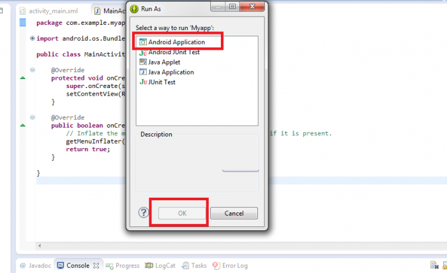The width and height of the screenshot is (447, 273).
Task: Click the JUnit Test list icon
Action: pyautogui.click(x=144, y=82)
